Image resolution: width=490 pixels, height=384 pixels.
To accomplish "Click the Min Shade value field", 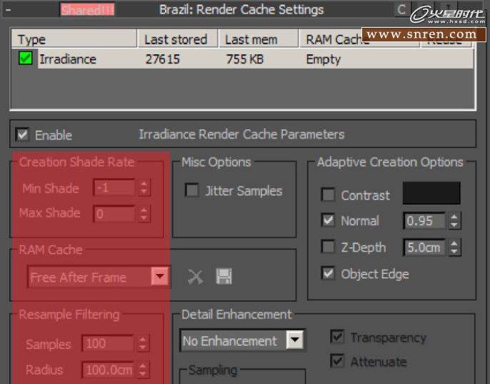I will (114, 187).
